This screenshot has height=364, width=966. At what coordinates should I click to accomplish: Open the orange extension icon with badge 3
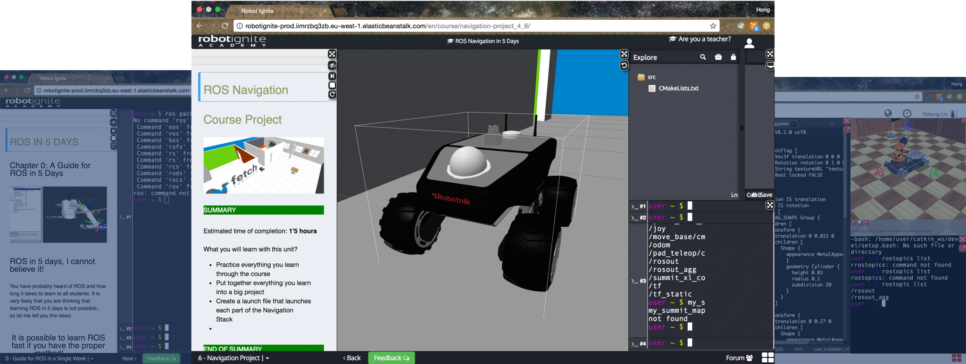tap(754, 26)
